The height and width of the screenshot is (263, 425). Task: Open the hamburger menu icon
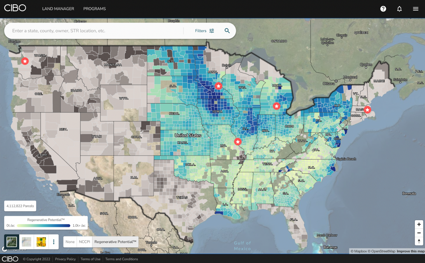click(x=416, y=9)
